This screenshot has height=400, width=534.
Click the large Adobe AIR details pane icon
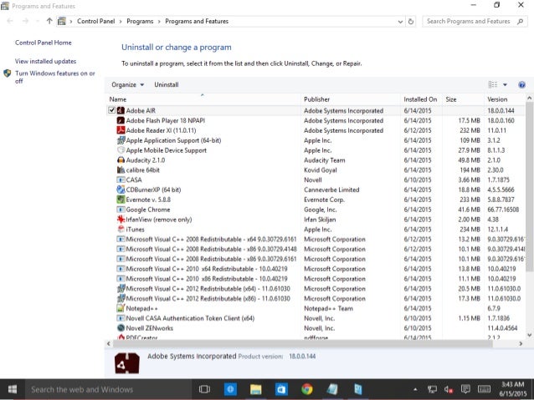(x=127, y=363)
